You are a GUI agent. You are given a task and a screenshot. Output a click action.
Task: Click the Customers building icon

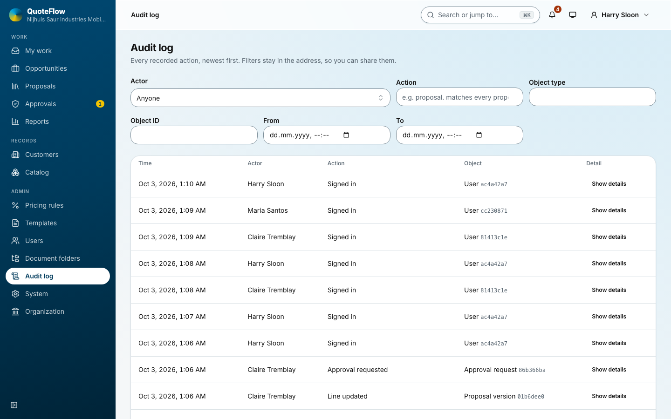[15, 155]
